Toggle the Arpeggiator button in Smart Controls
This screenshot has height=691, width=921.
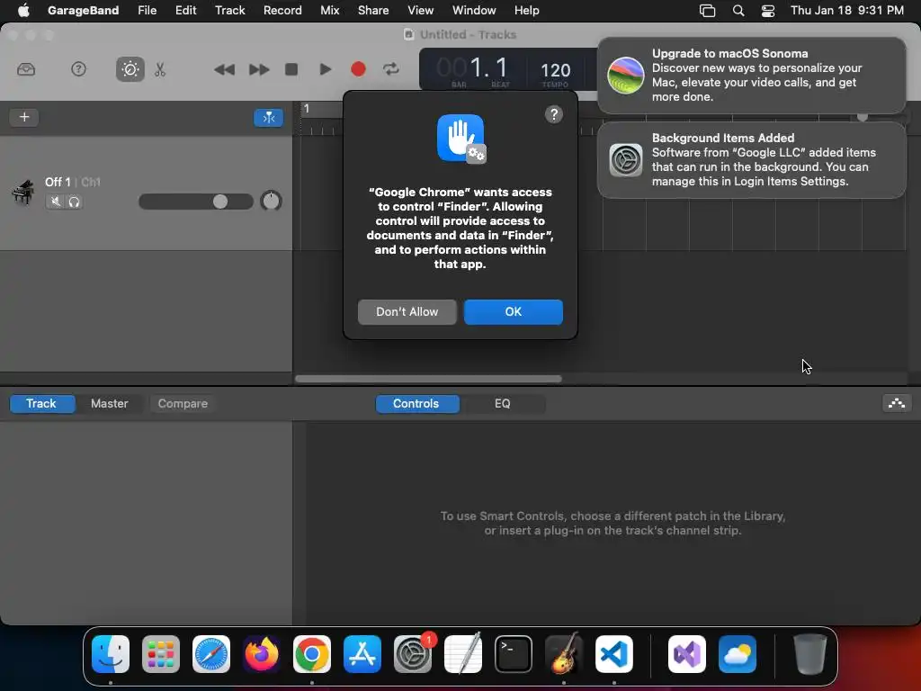pyautogui.click(x=897, y=403)
